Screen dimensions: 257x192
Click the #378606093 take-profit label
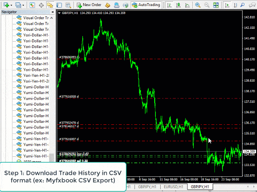point(69,57)
